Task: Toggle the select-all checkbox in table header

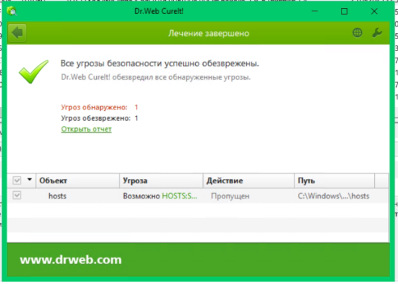Action: pos(17,180)
